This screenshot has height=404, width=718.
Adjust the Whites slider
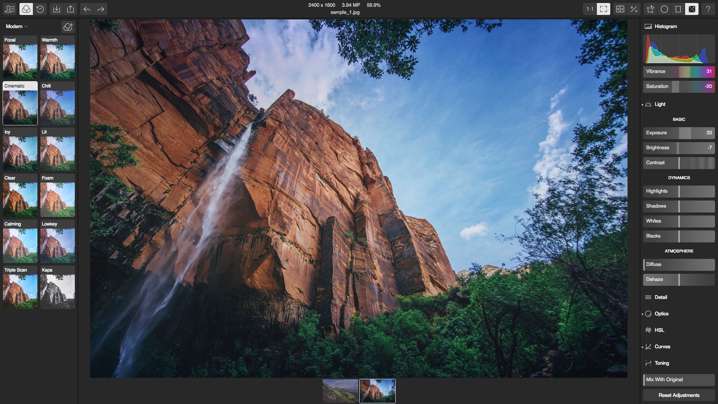(679, 221)
